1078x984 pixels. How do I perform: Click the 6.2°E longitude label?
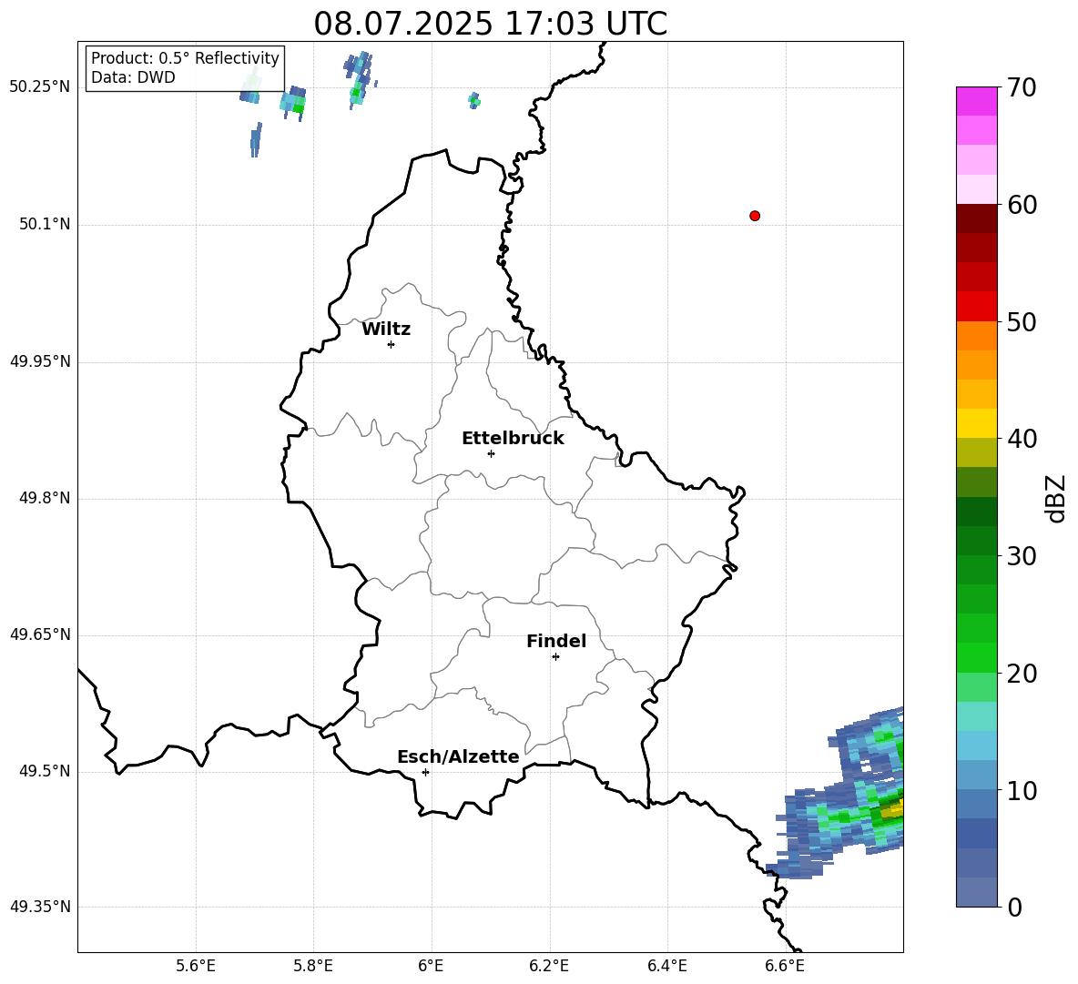click(x=549, y=966)
